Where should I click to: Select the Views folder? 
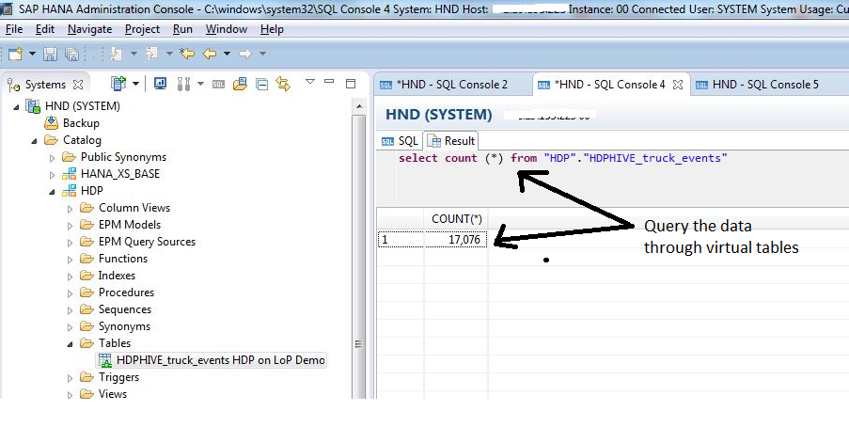[113, 394]
